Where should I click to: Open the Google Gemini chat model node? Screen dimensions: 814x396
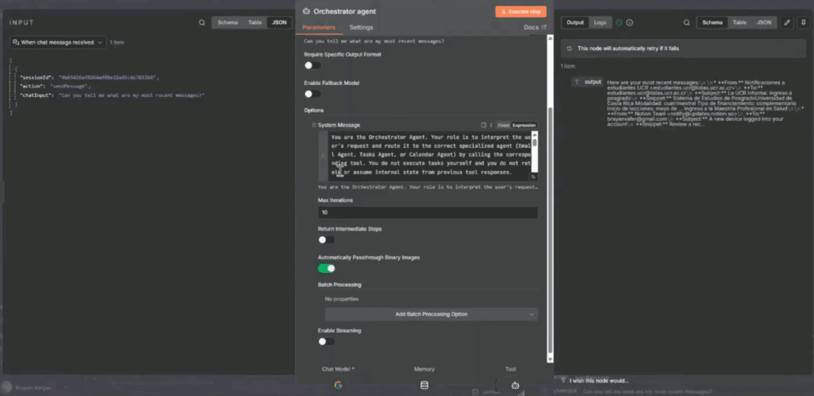[338, 385]
